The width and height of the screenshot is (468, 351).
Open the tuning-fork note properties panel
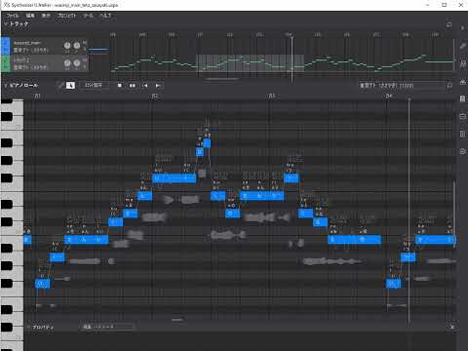tap(463, 63)
